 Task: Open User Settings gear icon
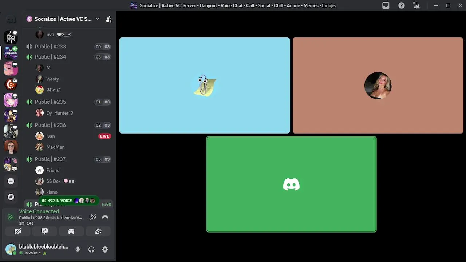point(105,249)
